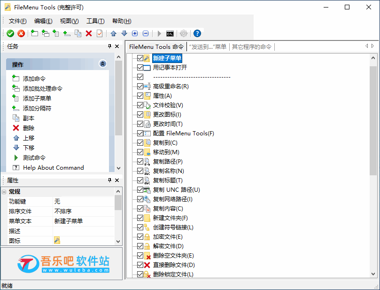
Task: Pin the 属性 panel
Action: pyautogui.click(x=109, y=180)
